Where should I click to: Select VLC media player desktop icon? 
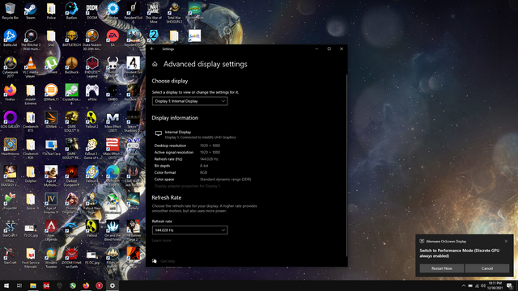[x=31, y=67]
